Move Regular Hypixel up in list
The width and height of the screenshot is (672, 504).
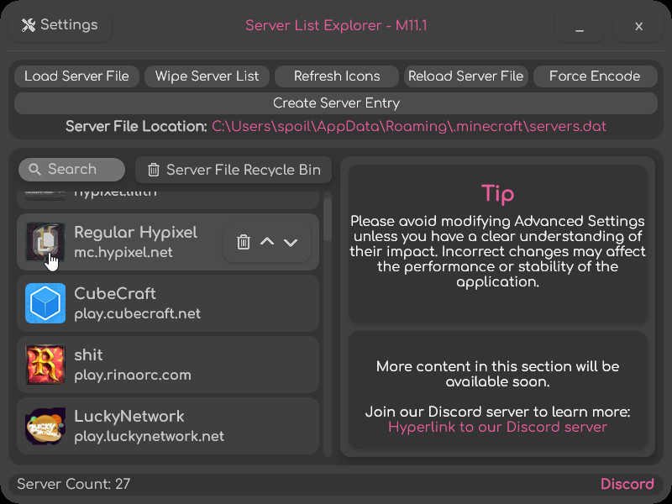pyautogui.click(x=267, y=242)
